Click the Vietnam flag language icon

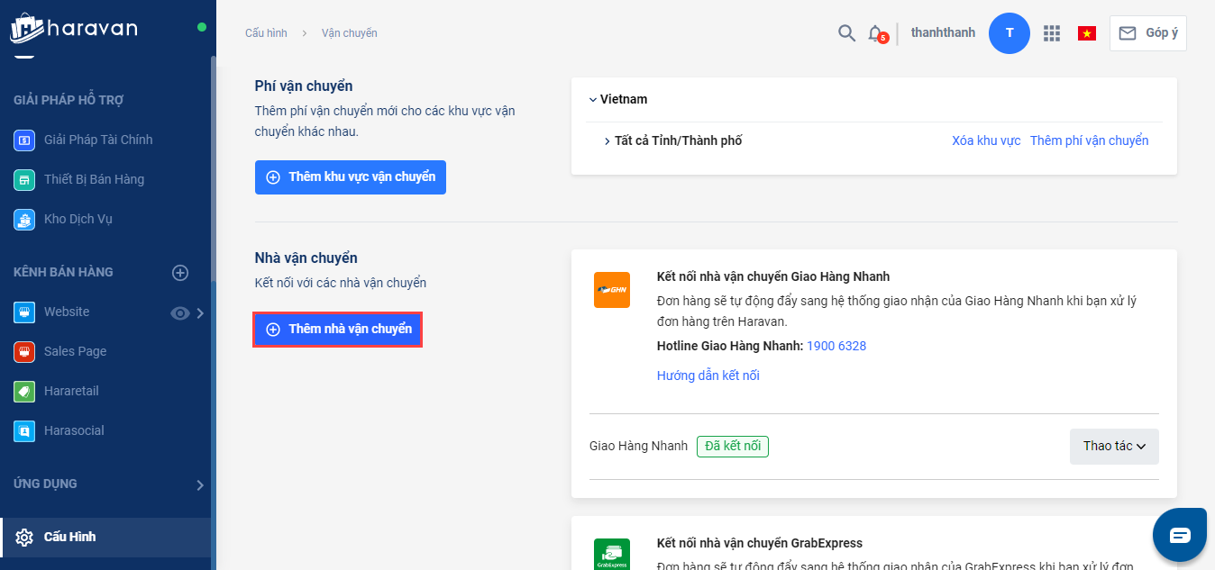(x=1087, y=33)
